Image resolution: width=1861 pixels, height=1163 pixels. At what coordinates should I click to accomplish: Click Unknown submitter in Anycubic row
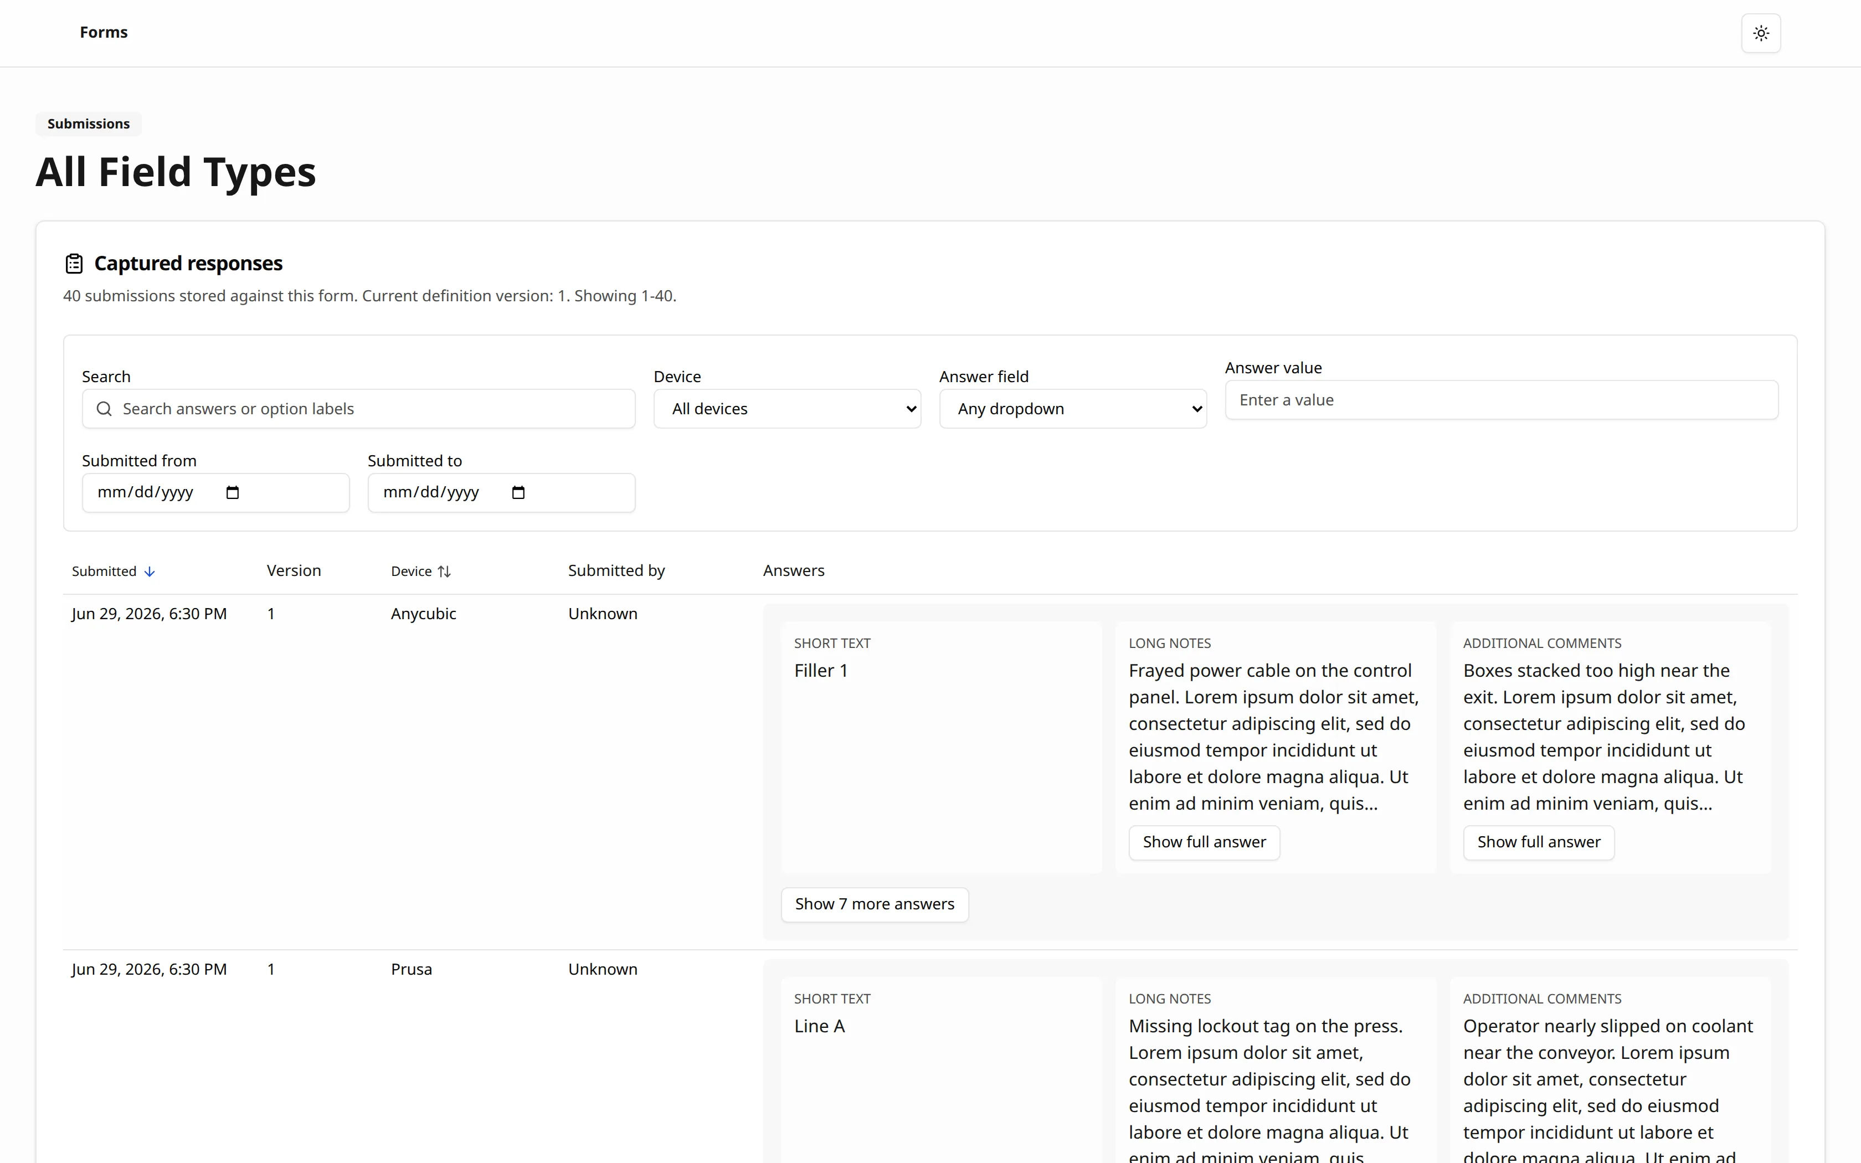coord(603,614)
